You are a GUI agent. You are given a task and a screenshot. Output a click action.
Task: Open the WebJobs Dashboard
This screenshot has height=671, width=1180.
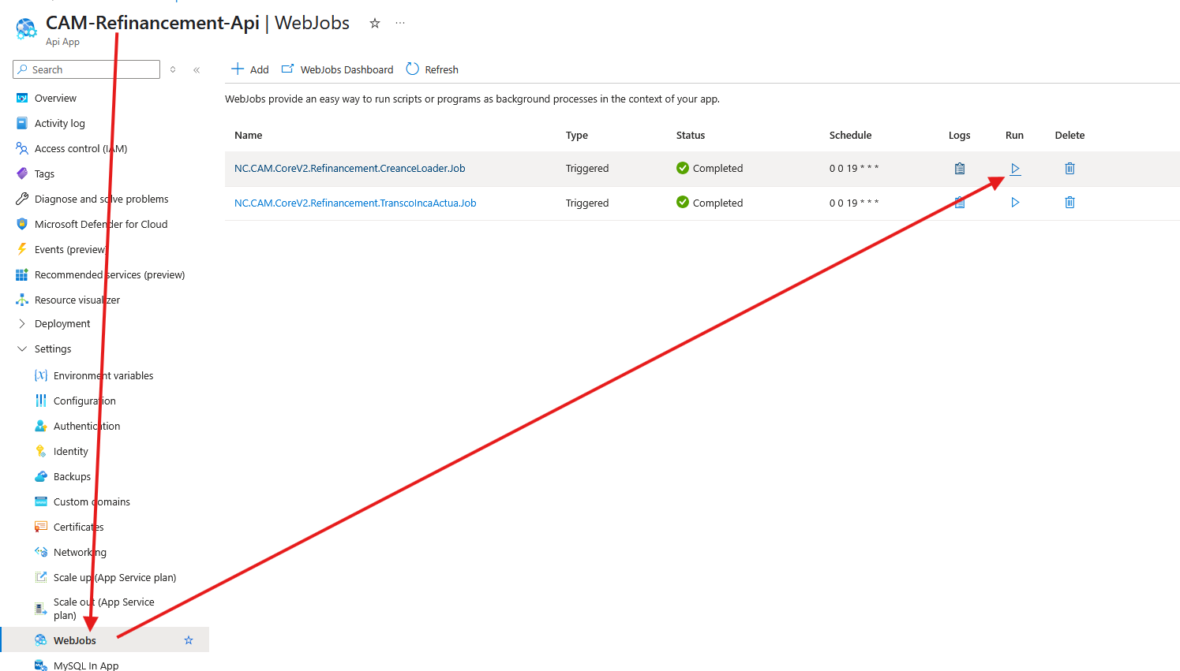(337, 69)
